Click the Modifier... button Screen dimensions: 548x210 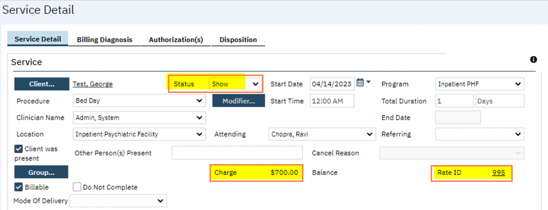pos(239,101)
